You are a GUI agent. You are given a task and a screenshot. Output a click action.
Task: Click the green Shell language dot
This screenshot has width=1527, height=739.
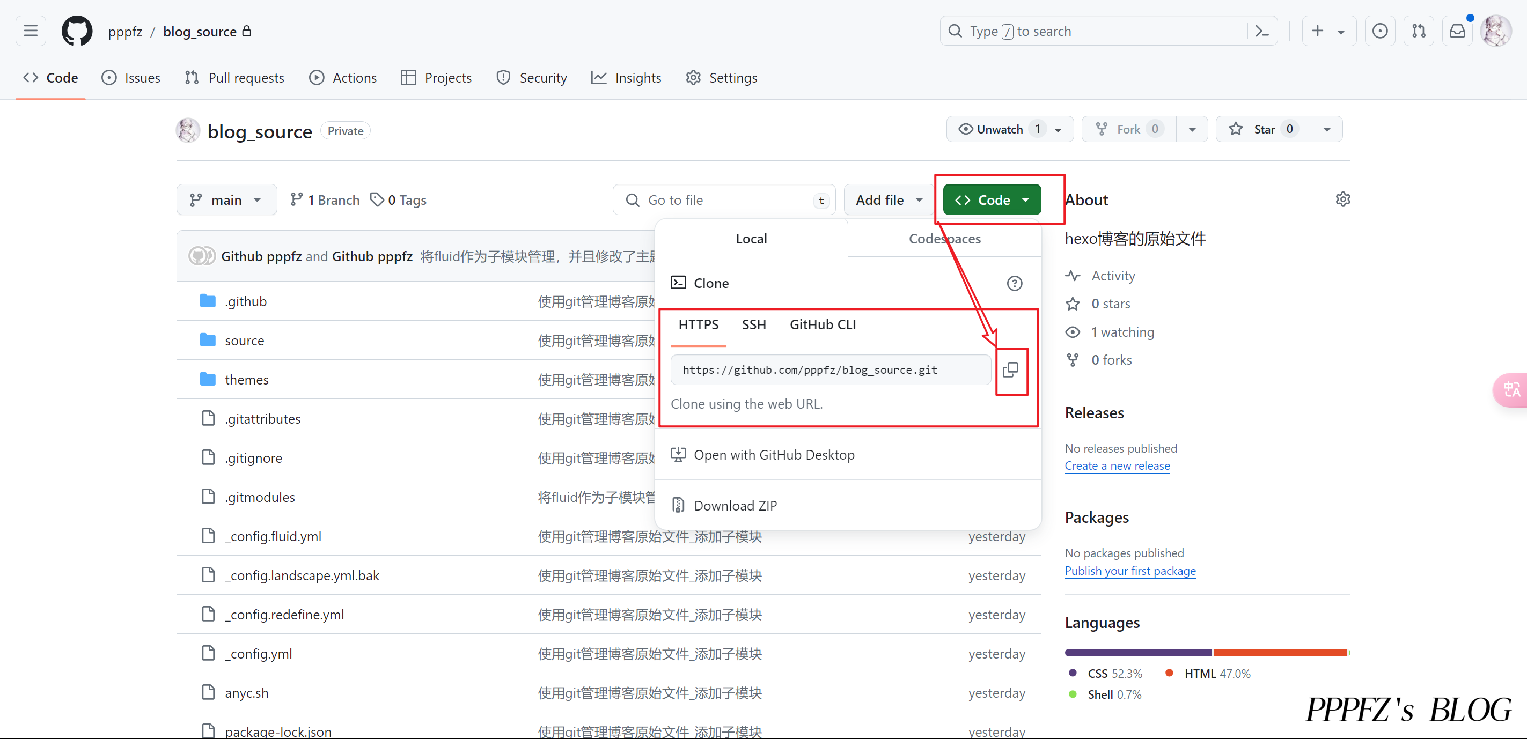pos(1073,694)
